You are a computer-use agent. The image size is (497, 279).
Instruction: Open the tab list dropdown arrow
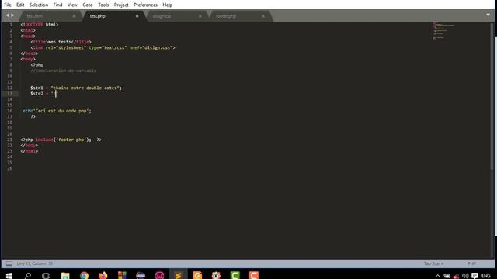coord(488,15)
